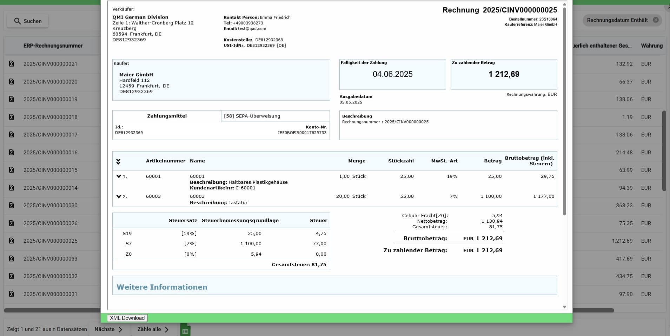Remove the Rechnungsdatum Enthält filter chip
Image resolution: width=670 pixels, height=336 pixels.
655,20
